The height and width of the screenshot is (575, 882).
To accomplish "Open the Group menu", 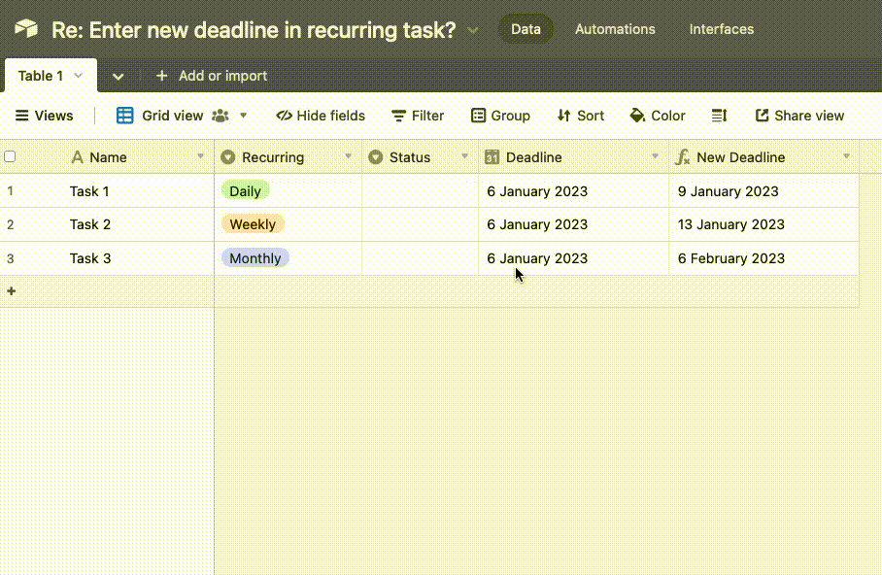I will point(500,116).
